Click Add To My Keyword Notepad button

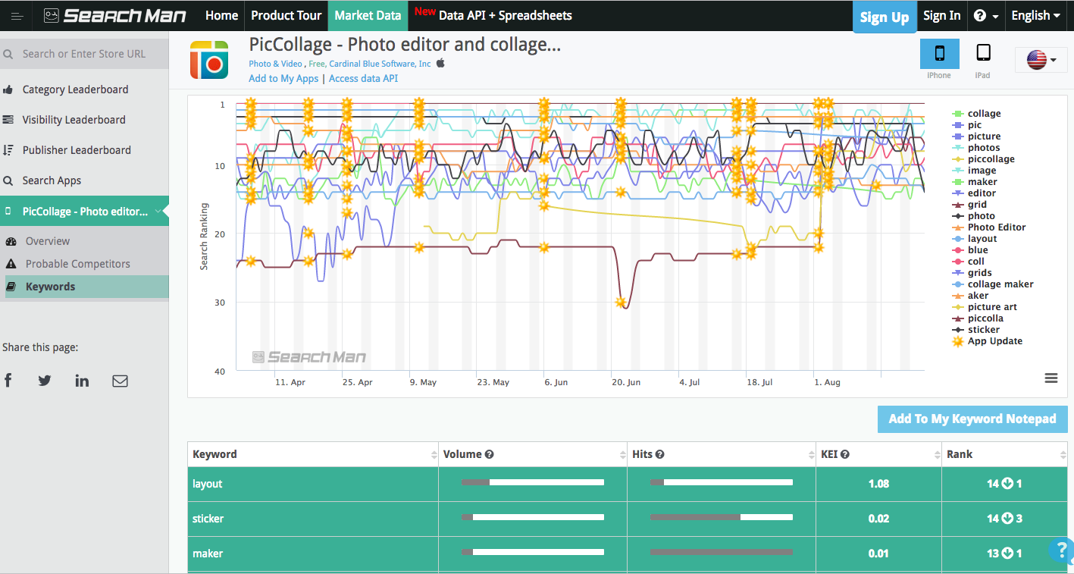point(972,419)
